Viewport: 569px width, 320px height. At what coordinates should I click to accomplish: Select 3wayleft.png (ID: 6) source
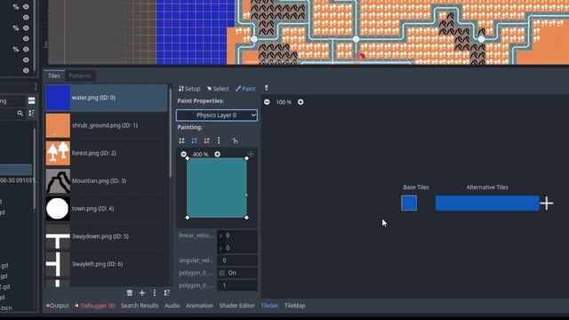(x=107, y=264)
